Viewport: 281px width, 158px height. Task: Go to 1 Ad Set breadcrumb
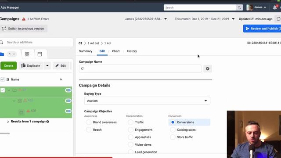pos(94,43)
